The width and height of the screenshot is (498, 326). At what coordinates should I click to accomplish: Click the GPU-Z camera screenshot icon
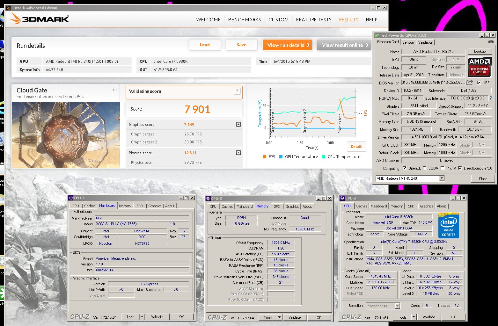click(491, 42)
